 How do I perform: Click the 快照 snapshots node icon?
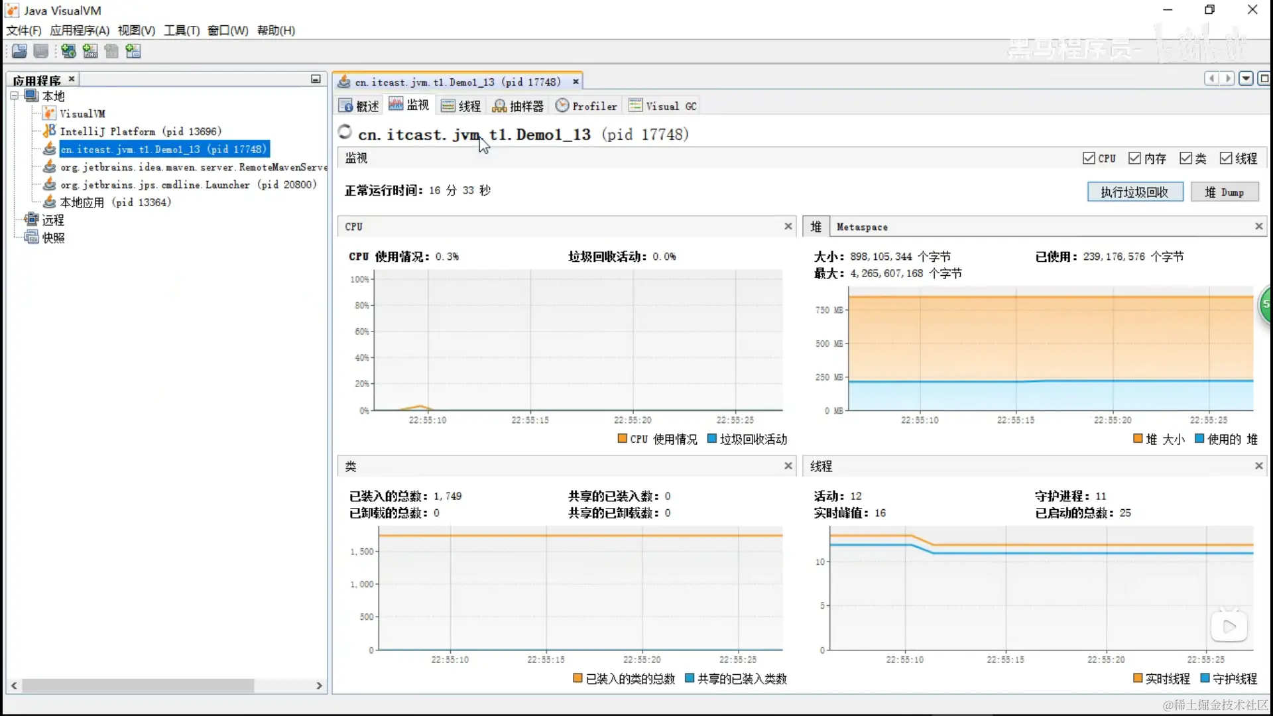pyautogui.click(x=31, y=237)
